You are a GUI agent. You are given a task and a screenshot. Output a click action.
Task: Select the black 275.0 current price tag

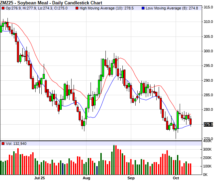coord(208,125)
